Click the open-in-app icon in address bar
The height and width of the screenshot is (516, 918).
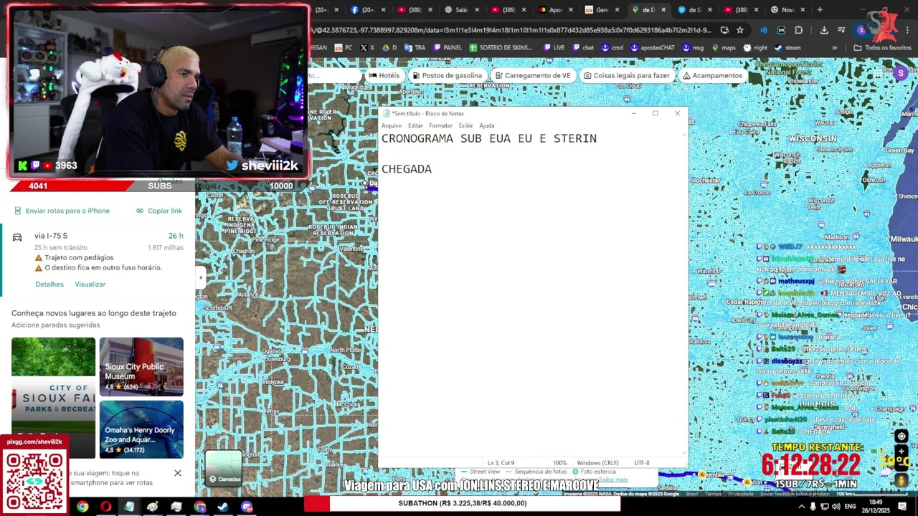tap(724, 30)
